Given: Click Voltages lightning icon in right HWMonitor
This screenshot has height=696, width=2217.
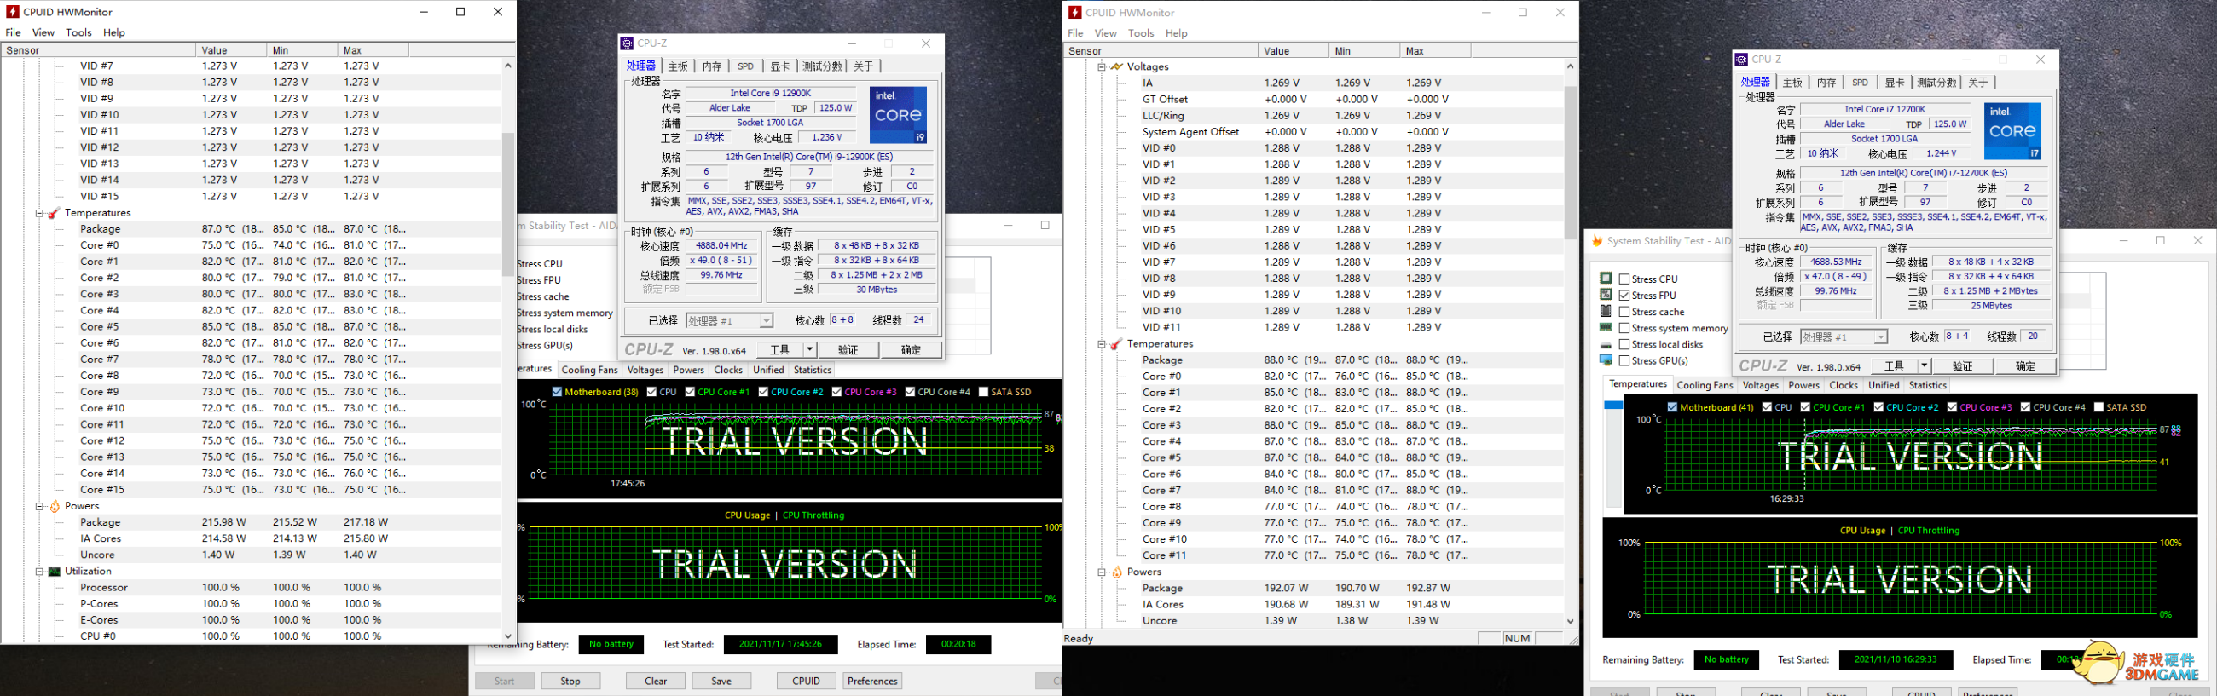Looking at the screenshot, I should pos(1116,67).
